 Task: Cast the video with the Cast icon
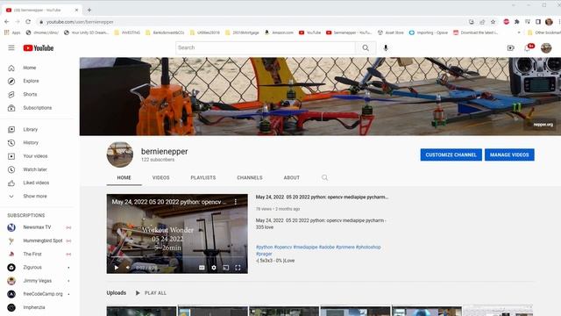tap(226, 268)
